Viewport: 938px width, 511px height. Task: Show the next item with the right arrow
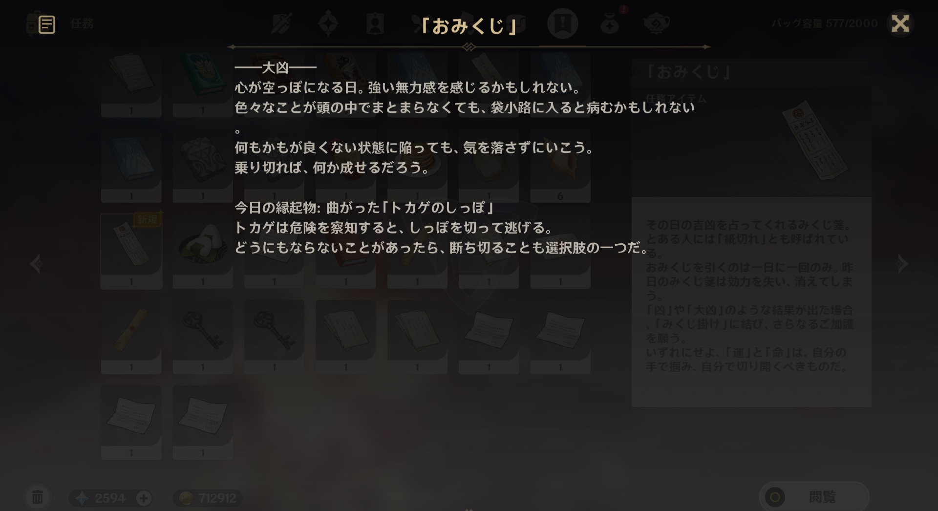tap(902, 264)
